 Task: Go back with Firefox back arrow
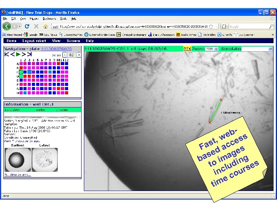point(7,26)
